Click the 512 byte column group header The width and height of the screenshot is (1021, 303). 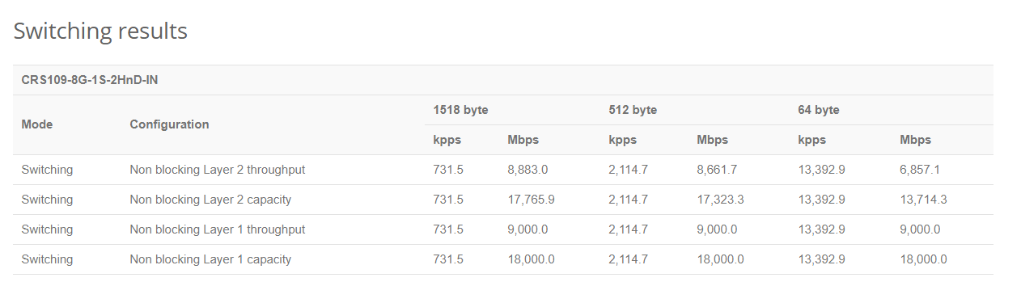pyautogui.click(x=633, y=110)
